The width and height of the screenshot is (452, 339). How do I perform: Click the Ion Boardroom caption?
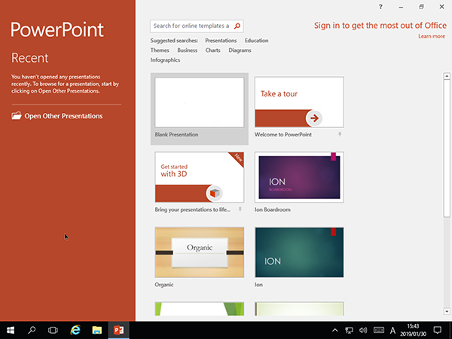click(x=273, y=209)
